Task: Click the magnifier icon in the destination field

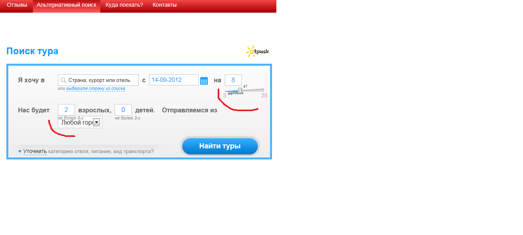Action: [63, 80]
